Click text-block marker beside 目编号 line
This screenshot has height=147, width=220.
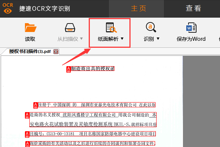27,135
